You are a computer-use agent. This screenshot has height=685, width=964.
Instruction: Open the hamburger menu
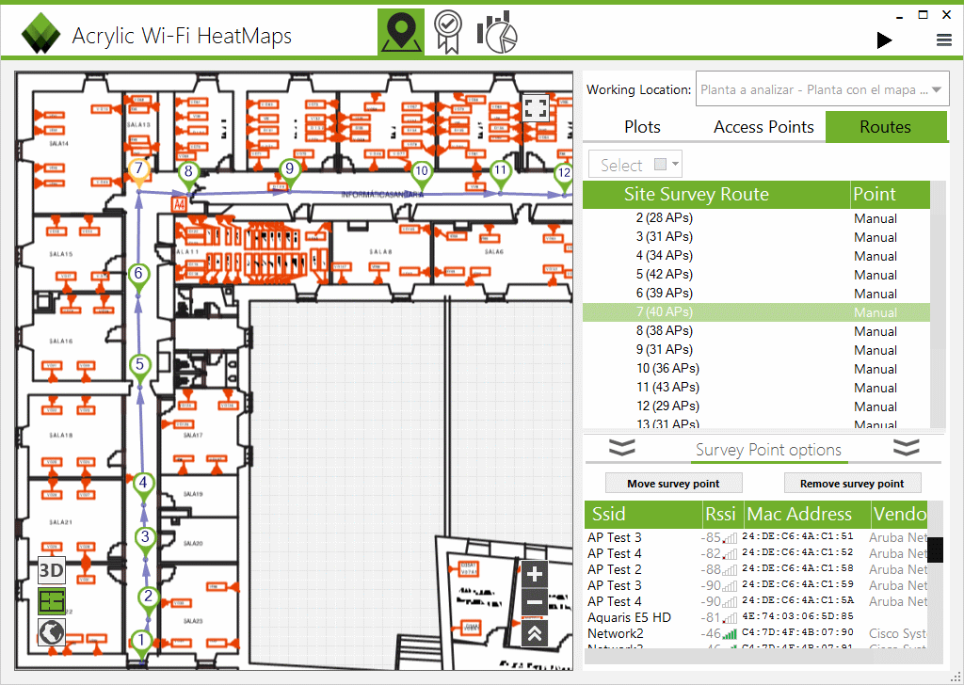click(x=943, y=40)
